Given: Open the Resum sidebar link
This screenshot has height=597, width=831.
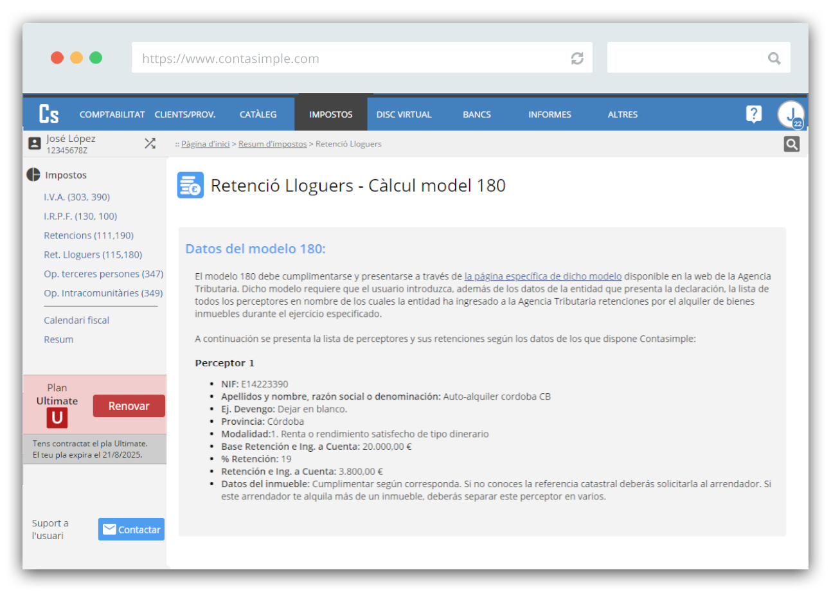Looking at the screenshot, I should point(58,339).
